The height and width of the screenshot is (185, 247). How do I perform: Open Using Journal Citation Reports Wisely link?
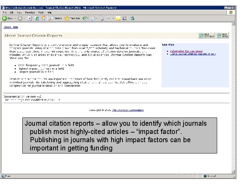click(193, 54)
